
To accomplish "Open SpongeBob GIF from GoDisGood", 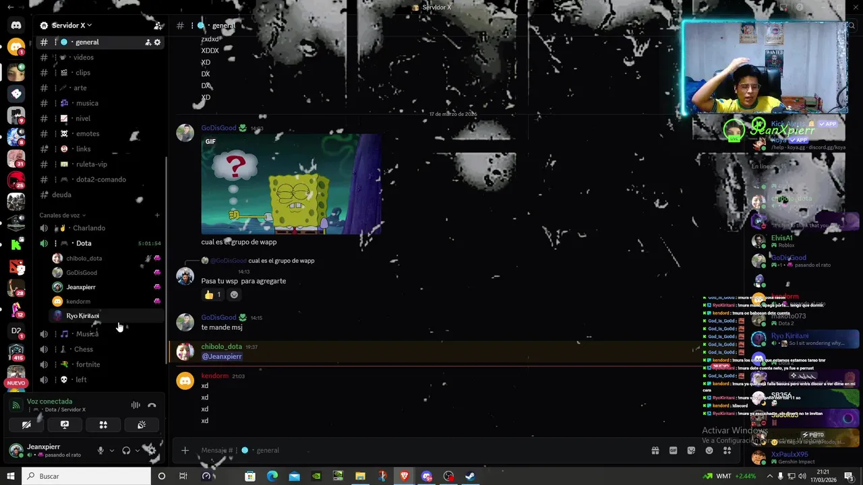I will [291, 184].
